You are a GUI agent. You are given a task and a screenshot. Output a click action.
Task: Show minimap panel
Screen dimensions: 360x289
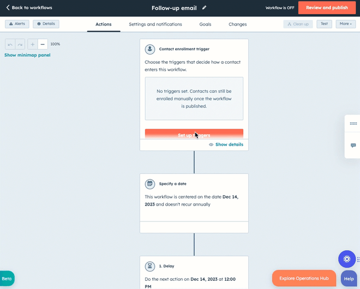tap(27, 55)
